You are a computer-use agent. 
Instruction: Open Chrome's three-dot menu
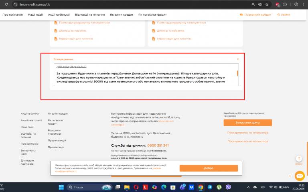point(304,4)
